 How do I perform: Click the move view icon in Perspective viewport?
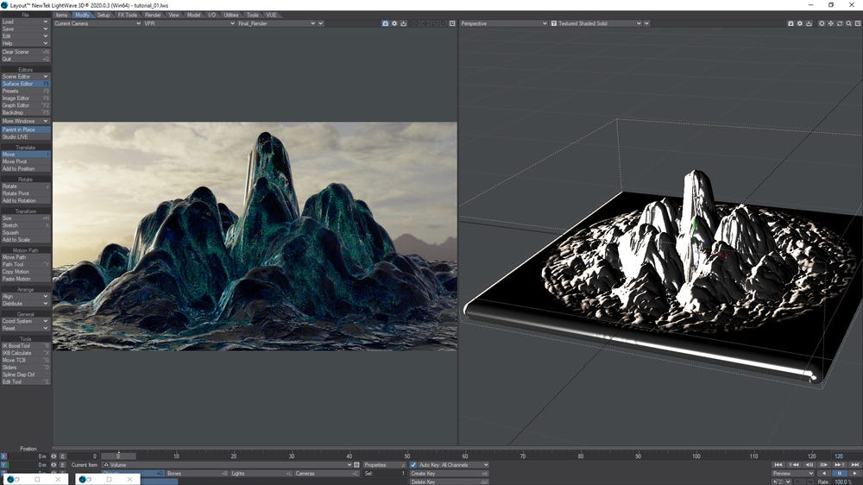(831, 23)
